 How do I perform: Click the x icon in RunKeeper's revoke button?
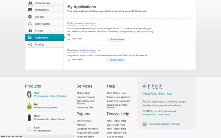tap(109, 60)
